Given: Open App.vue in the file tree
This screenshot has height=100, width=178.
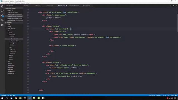Looking at the screenshot, I should point(11,55).
